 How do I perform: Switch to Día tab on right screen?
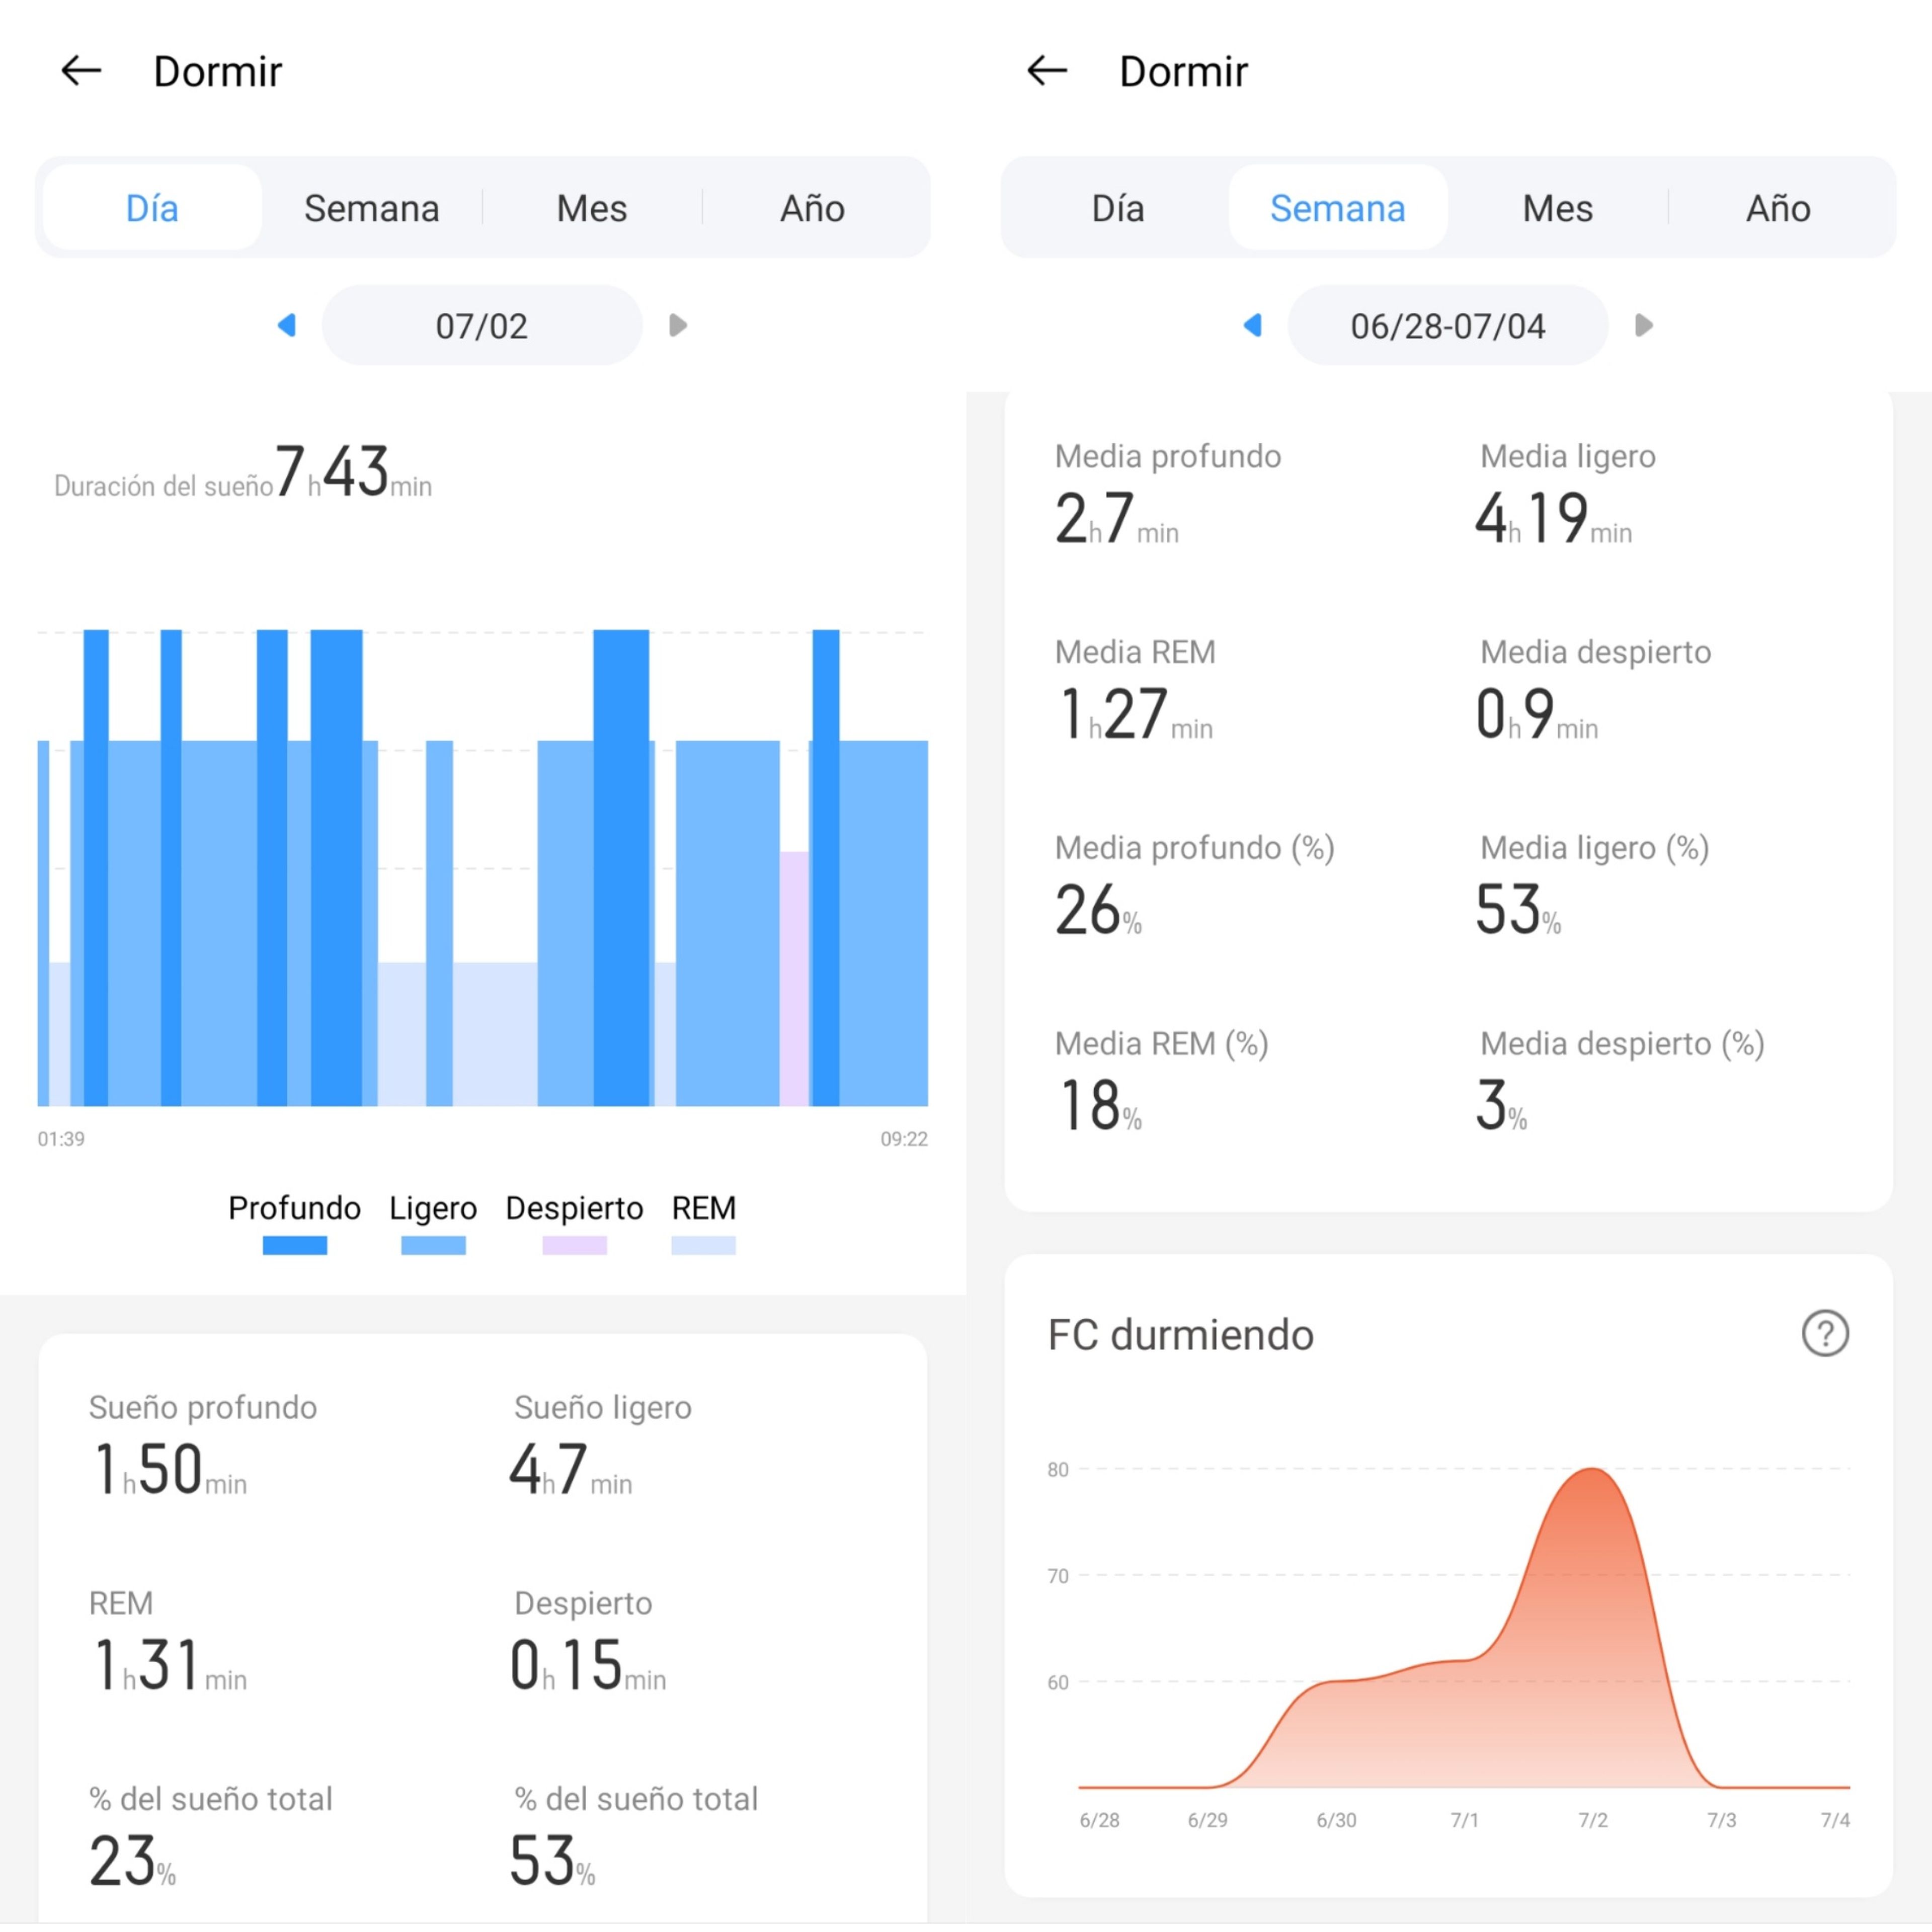(x=1117, y=208)
